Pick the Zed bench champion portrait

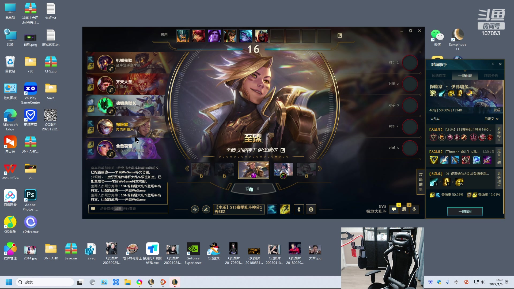pos(262,36)
